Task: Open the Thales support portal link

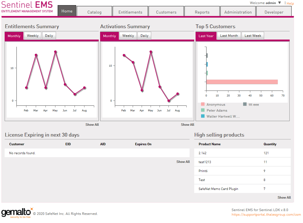Action: click(266, 215)
